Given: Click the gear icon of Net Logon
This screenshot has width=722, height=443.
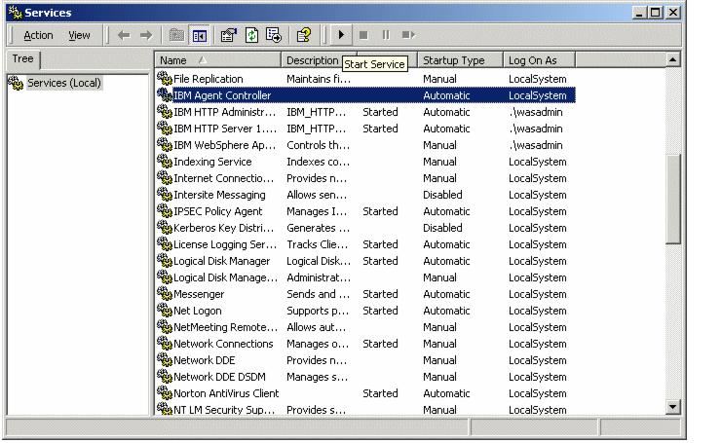Looking at the screenshot, I should pos(165,311).
